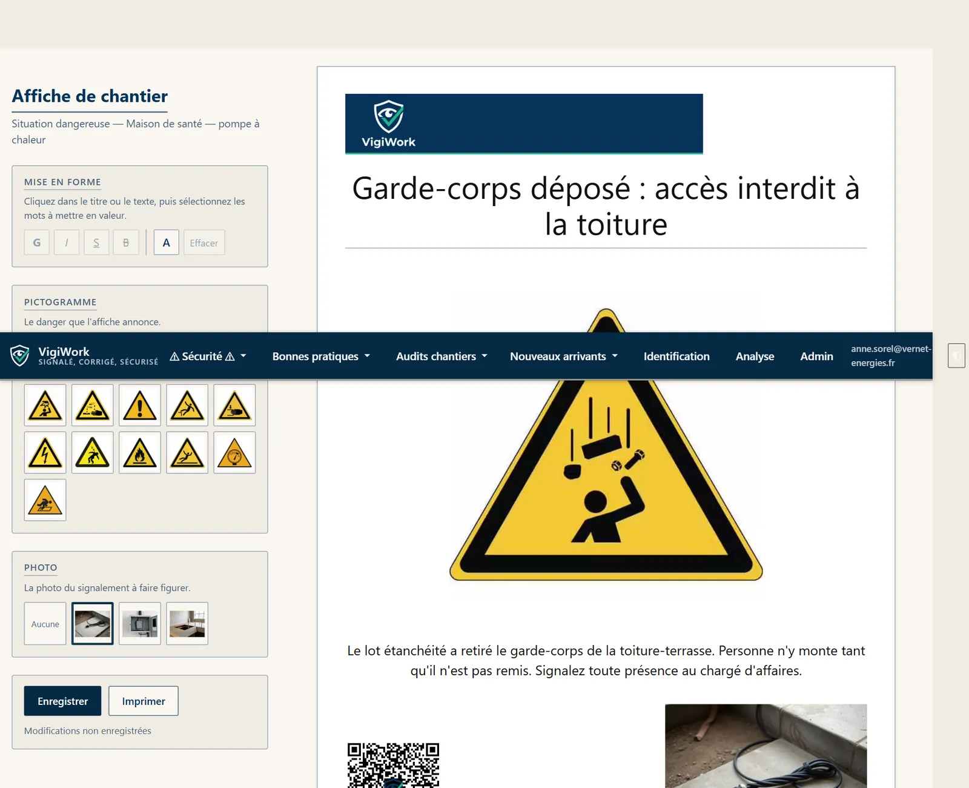
Task: Toggle italic formatting with the I button
Action: (67, 242)
